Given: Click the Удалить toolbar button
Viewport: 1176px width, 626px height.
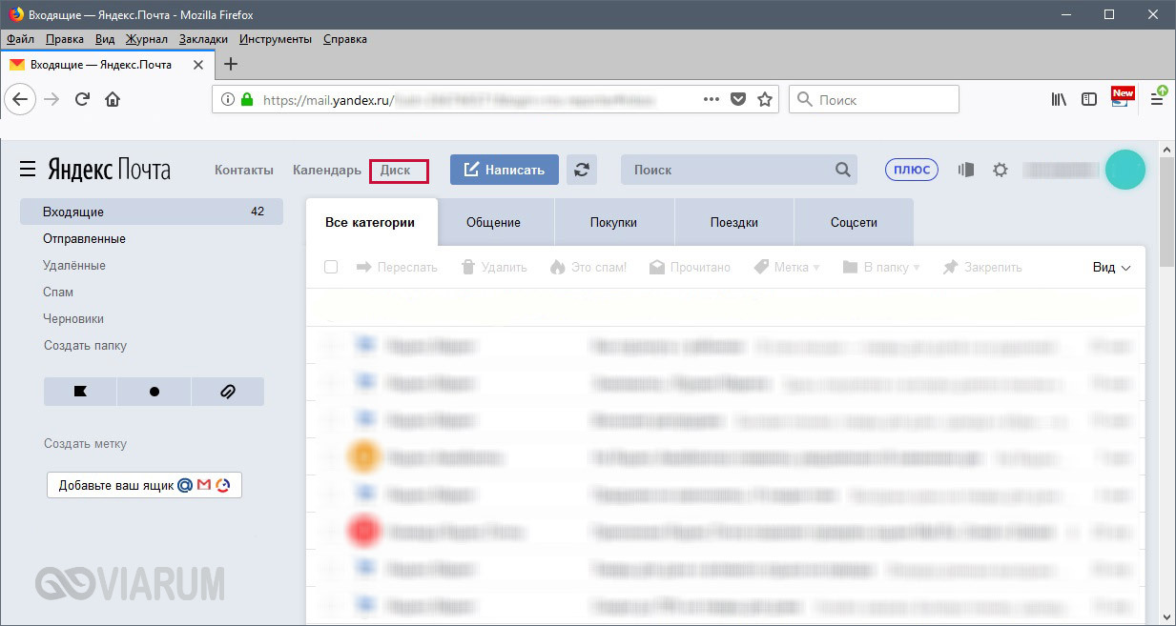Looking at the screenshot, I should pos(494,268).
